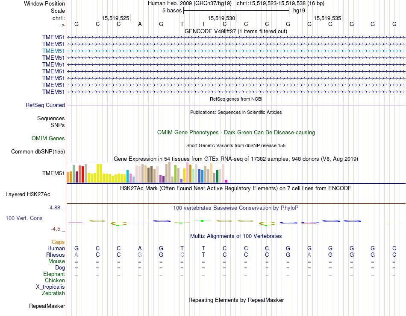This screenshot has width=406, height=316.
Task: Click the Rhesus species label
Action: (x=56, y=255)
